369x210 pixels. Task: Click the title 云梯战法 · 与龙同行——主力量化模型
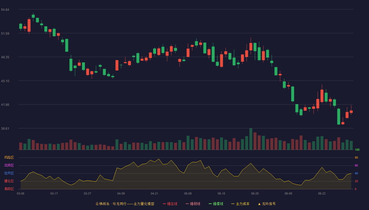[125, 204]
